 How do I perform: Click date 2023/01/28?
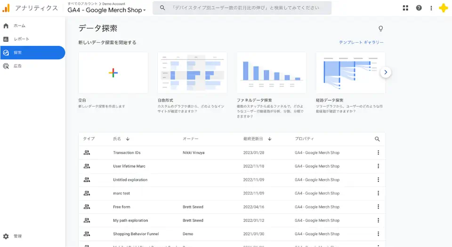[x=254, y=152]
